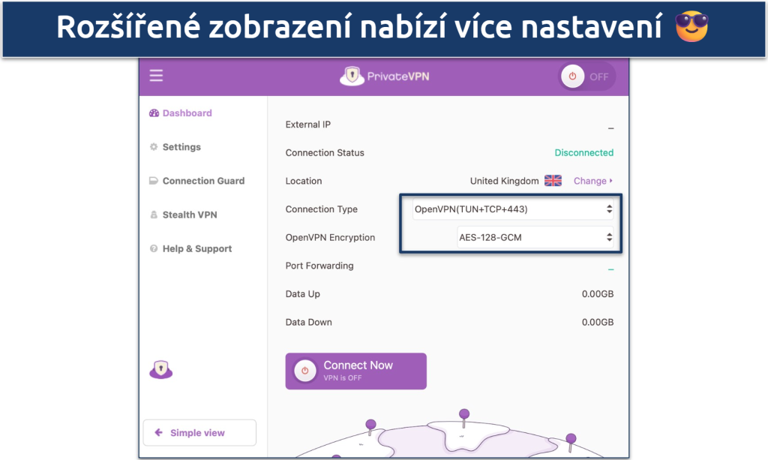This screenshot has height=460, width=768.
Task: Switch to Simple view
Action: click(199, 433)
